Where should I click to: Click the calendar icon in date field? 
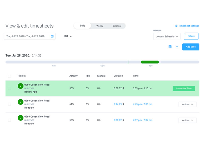pyautogui.click(x=52, y=36)
